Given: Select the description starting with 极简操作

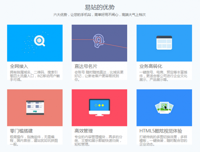Looking at the screenshot, I should point(34,140).
